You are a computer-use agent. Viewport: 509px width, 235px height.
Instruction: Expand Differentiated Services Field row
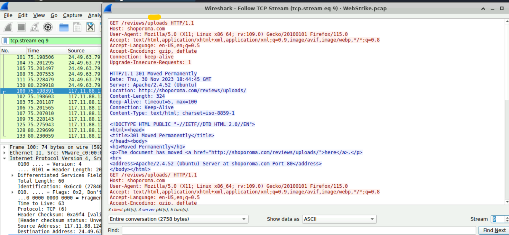point(12,175)
